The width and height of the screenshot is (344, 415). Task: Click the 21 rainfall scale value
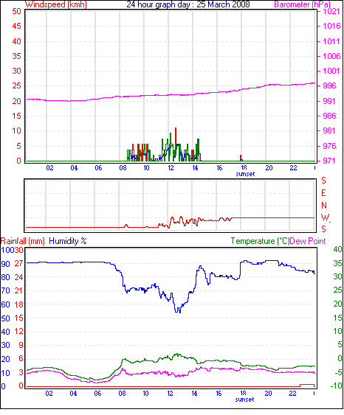pos(18,291)
